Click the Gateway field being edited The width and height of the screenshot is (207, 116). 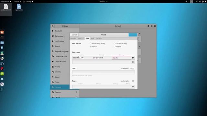click(122, 58)
